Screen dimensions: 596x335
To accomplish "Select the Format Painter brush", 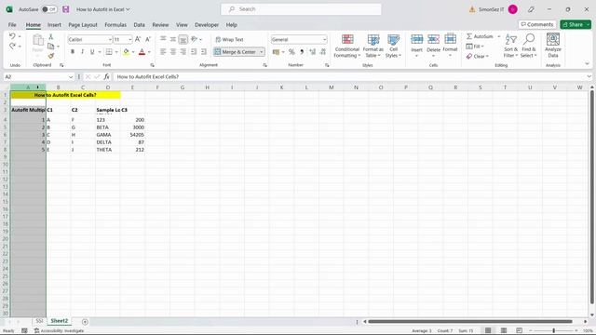I will [x=51, y=56].
